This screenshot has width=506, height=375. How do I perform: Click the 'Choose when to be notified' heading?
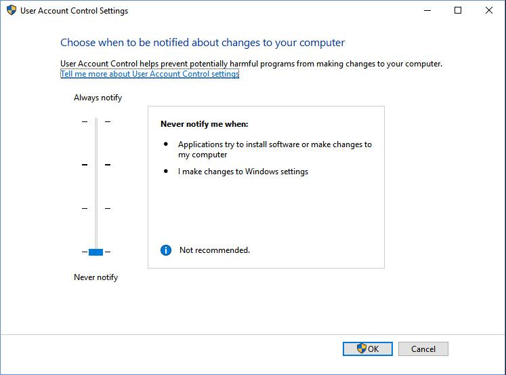click(x=202, y=43)
